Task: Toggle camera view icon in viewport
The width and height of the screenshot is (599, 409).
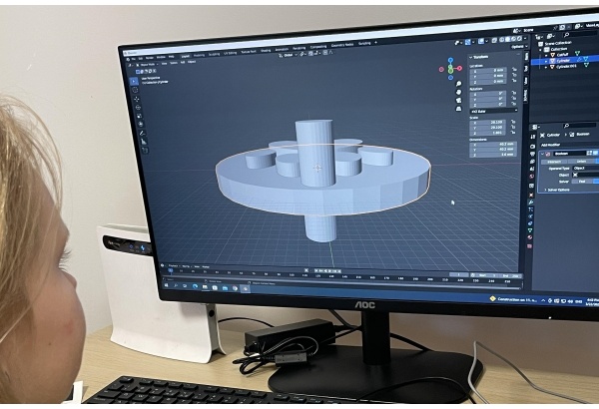Action: (x=458, y=101)
